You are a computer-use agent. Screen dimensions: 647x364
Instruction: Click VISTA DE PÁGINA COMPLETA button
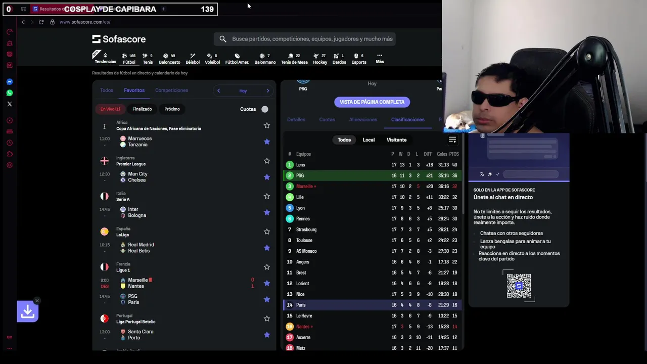click(x=372, y=102)
